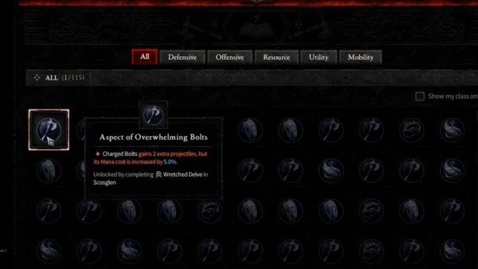Switch to the Resource tab
Screen dimensions: 478x269
click(x=276, y=57)
